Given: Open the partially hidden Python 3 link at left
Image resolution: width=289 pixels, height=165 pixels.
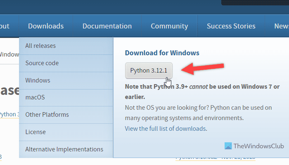Looking at the screenshot, I should tap(8, 114).
